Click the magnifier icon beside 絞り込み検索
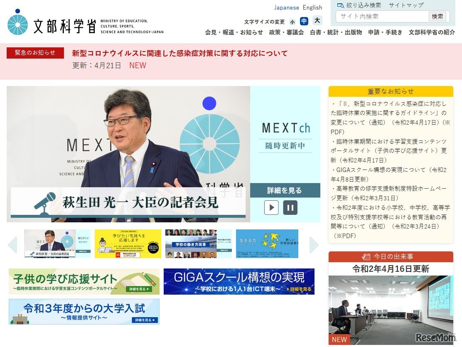The height and width of the screenshot is (347, 462). [340, 5]
